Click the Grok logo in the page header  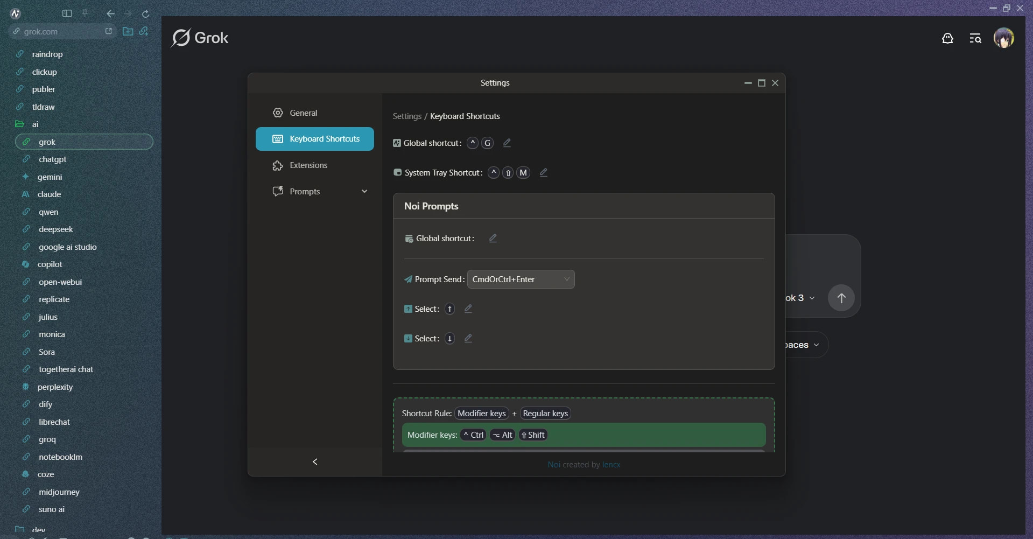pyautogui.click(x=200, y=38)
